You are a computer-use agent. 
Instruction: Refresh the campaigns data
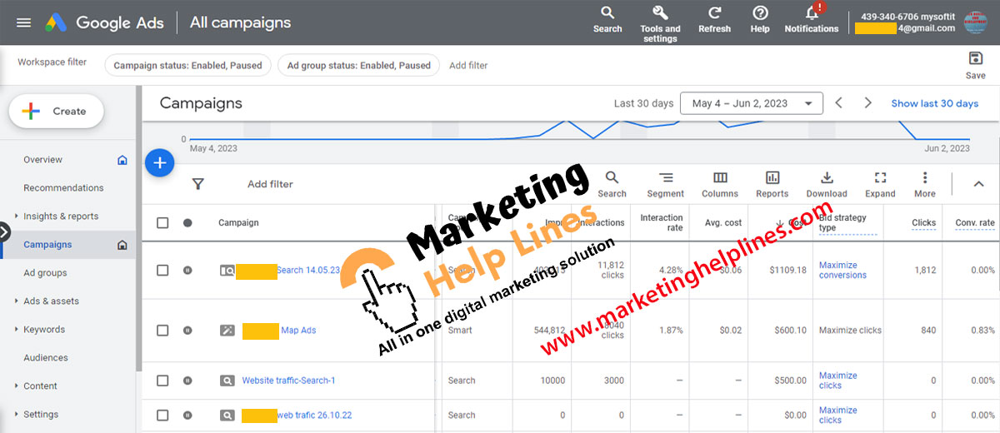(x=714, y=19)
